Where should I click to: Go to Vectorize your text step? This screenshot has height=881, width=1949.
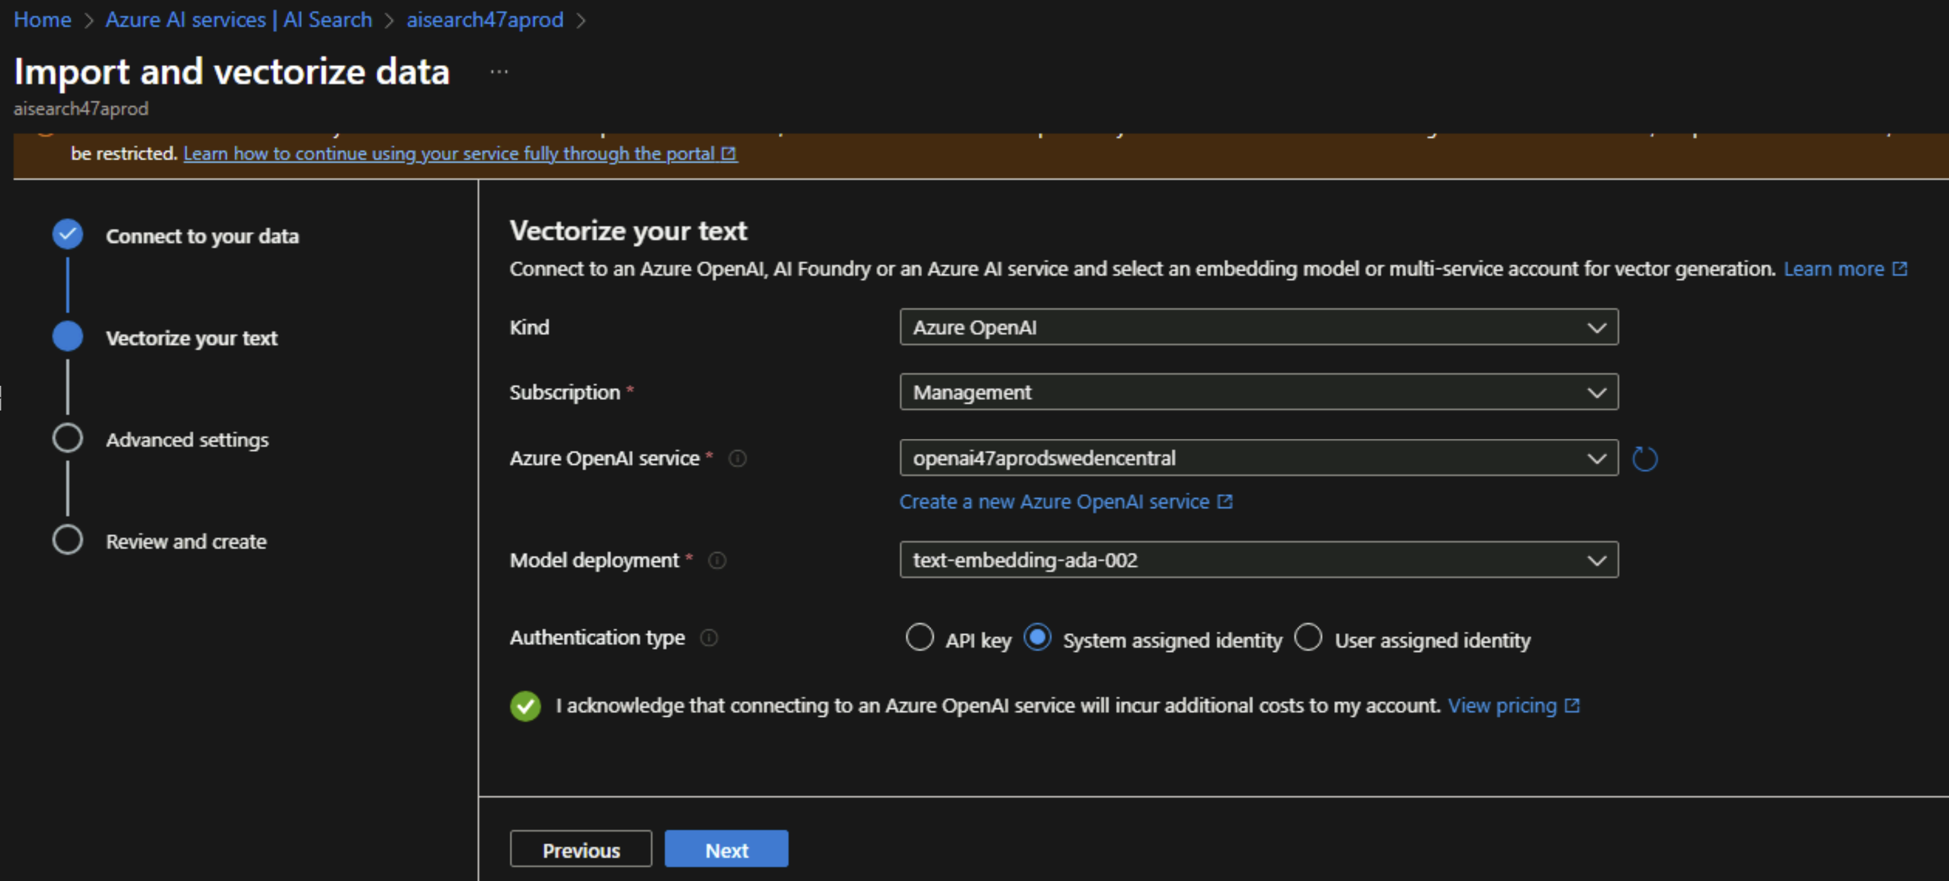191,338
